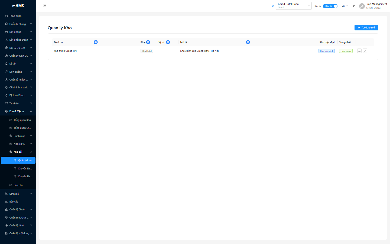Image resolution: width=390 pixels, height=244 pixels.
Task: Open the VN language dropdown
Action: pyautogui.click(x=345, y=6)
